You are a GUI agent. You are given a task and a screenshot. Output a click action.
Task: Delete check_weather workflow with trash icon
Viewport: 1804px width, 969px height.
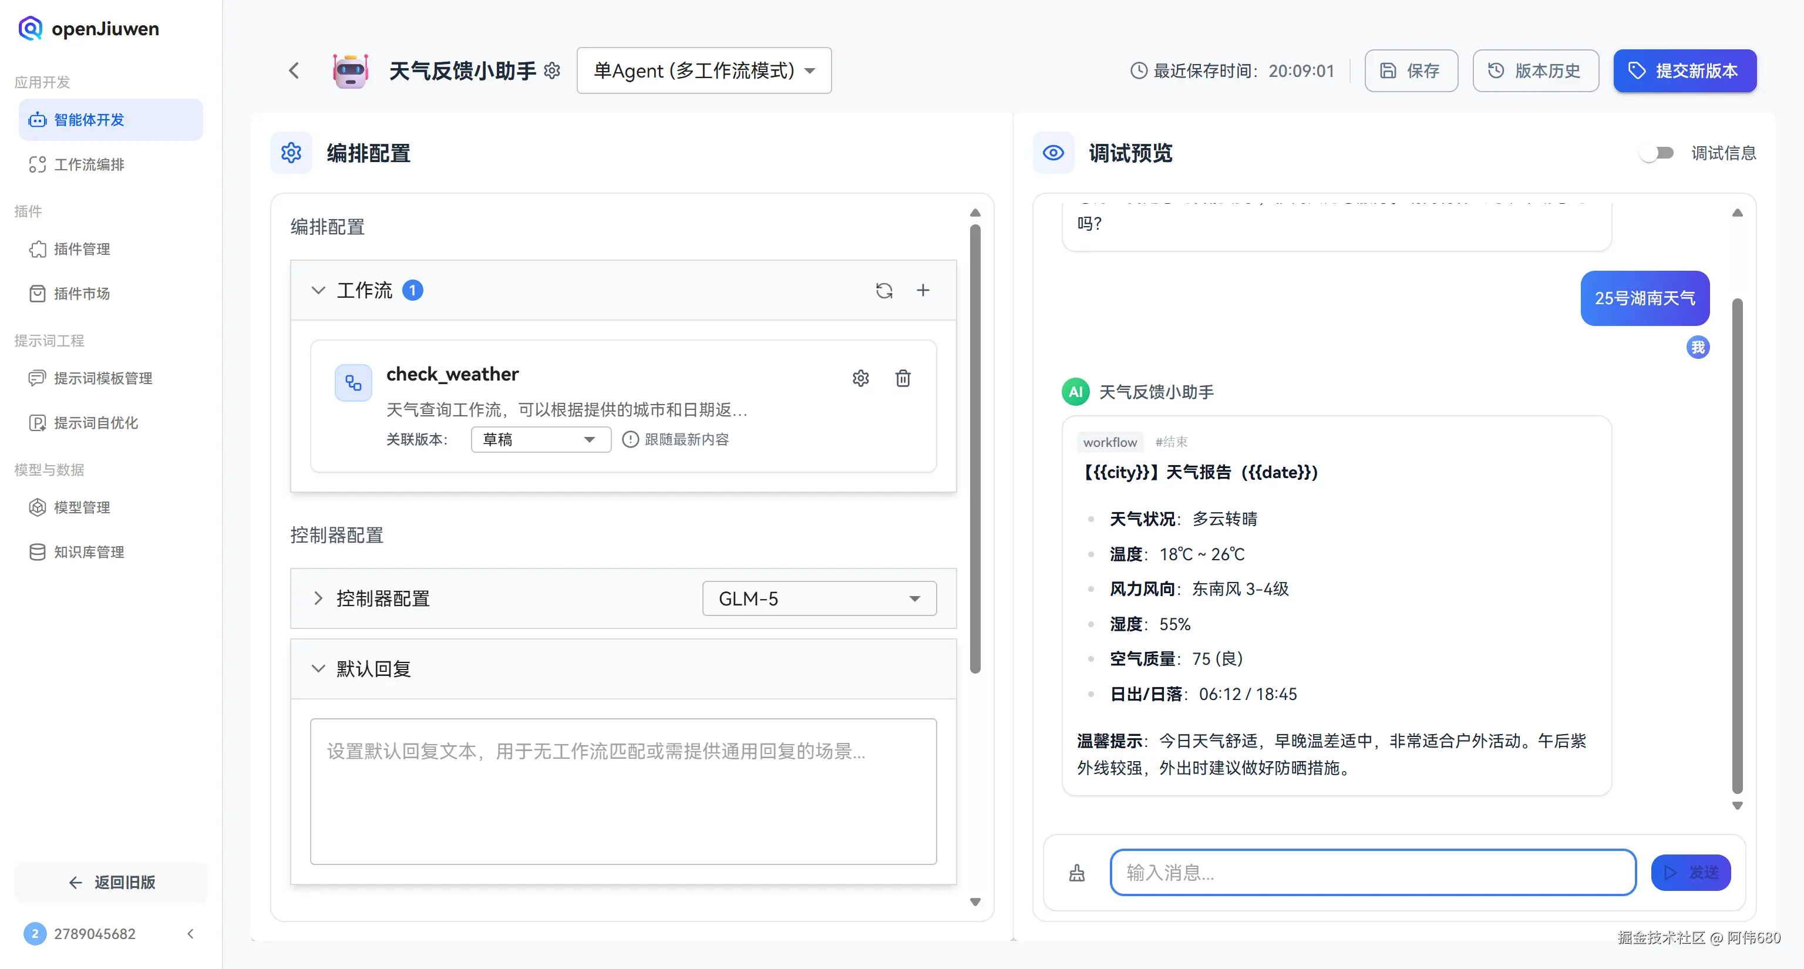[x=903, y=378]
